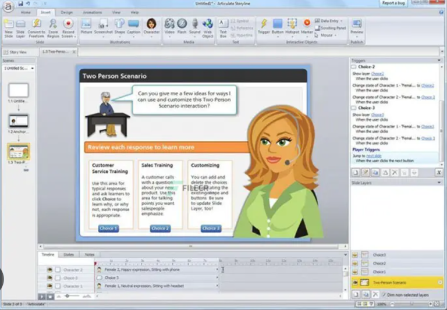Open the View ribbon tab
The image size is (447, 310).
(x=116, y=13)
